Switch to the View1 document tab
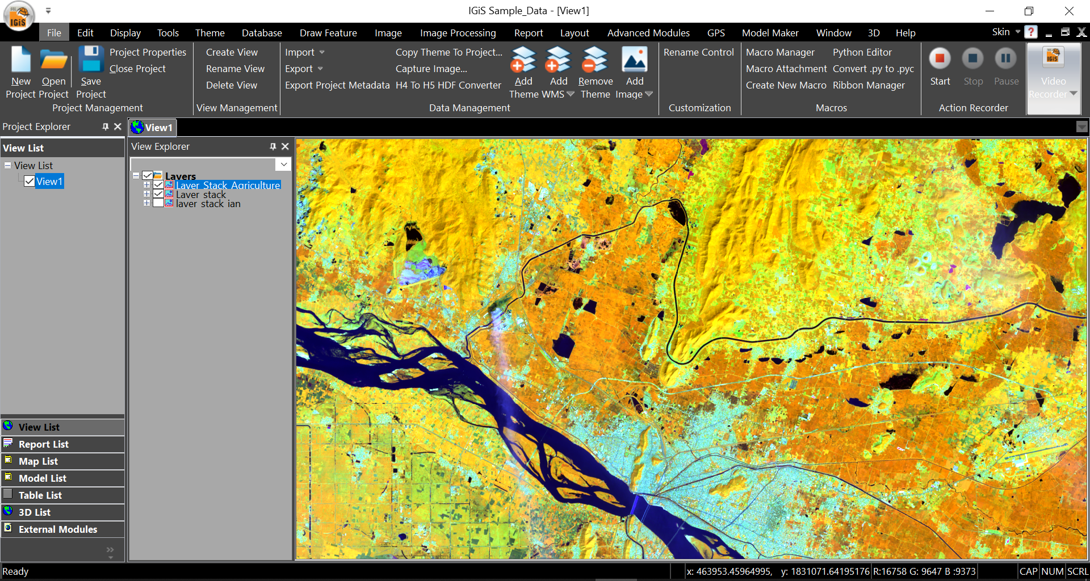 (x=153, y=128)
